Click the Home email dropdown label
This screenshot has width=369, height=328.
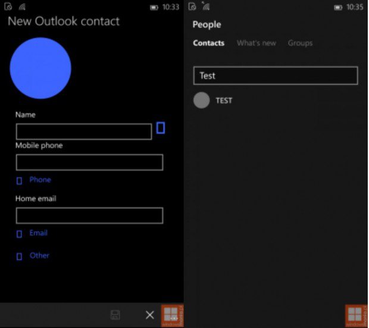pos(36,199)
